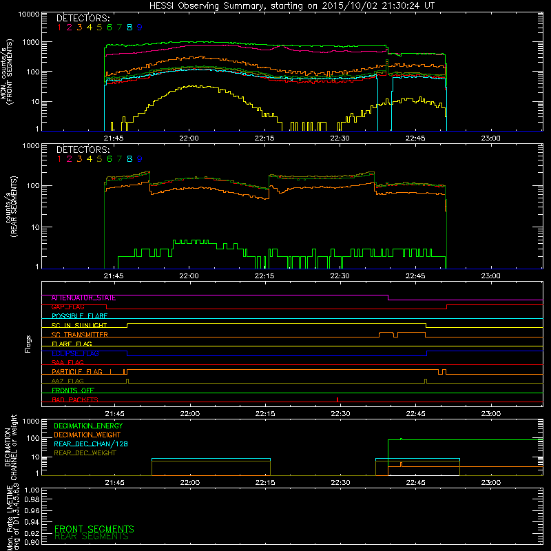
Task: Select detector 6 in front segments legend
Action: [x=110, y=27]
